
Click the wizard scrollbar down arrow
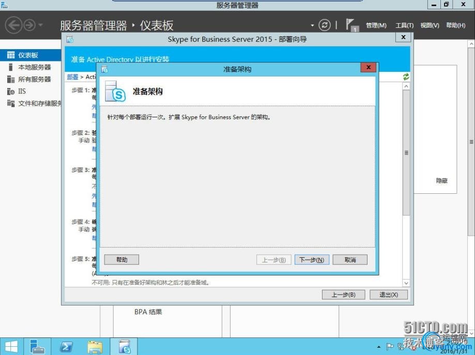[406, 283]
